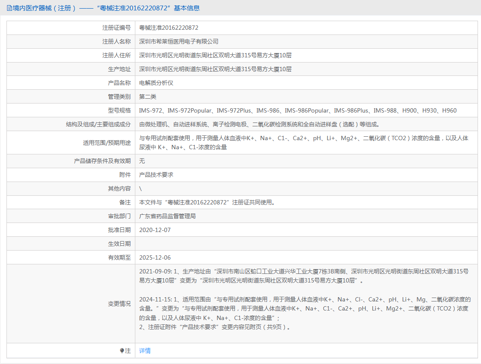Click the 批准日期 label

pos(119,230)
